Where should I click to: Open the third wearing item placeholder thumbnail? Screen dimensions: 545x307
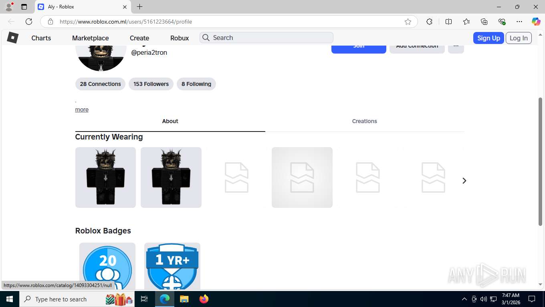236,177
